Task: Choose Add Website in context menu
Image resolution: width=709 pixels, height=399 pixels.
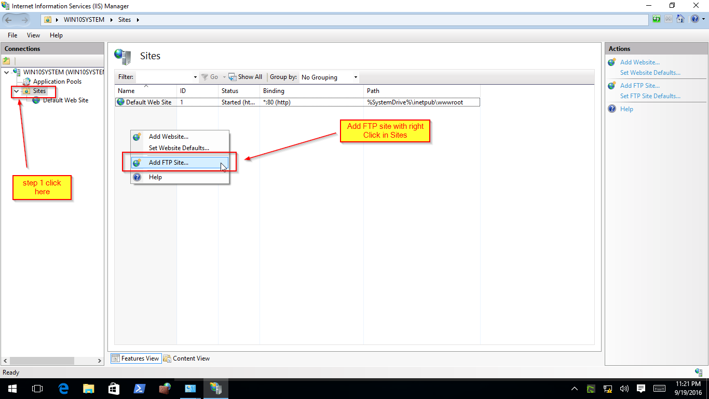Action: (x=180, y=137)
